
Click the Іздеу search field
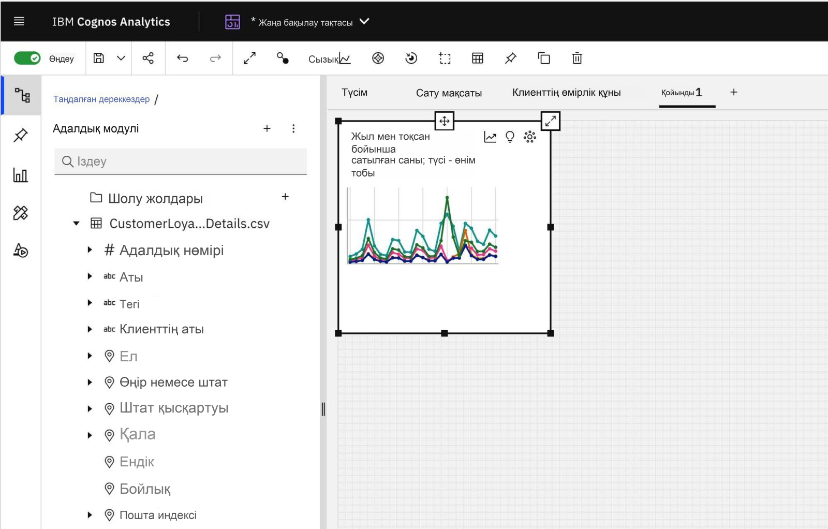pos(181,161)
